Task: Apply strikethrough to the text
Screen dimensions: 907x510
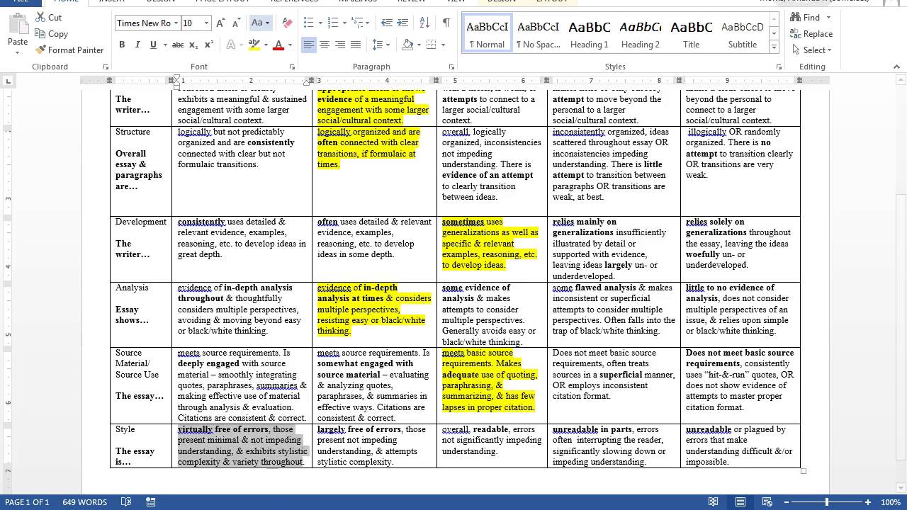Action: pyautogui.click(x=178, y=45)
